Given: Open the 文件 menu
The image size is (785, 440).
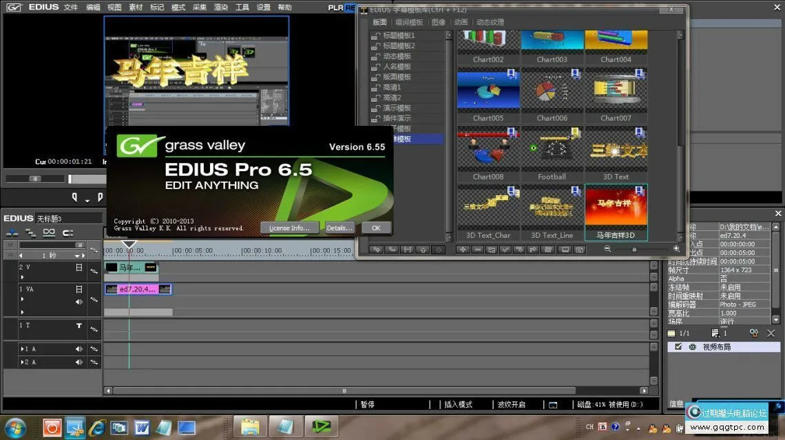Looking at the screenshot, I should 71,7.
